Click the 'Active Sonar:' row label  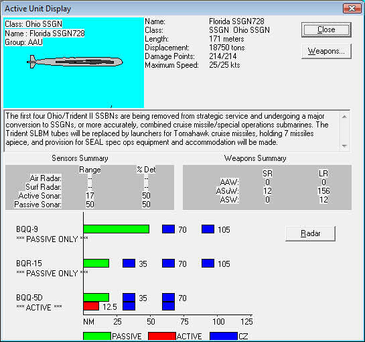click(x=40, y=196)
